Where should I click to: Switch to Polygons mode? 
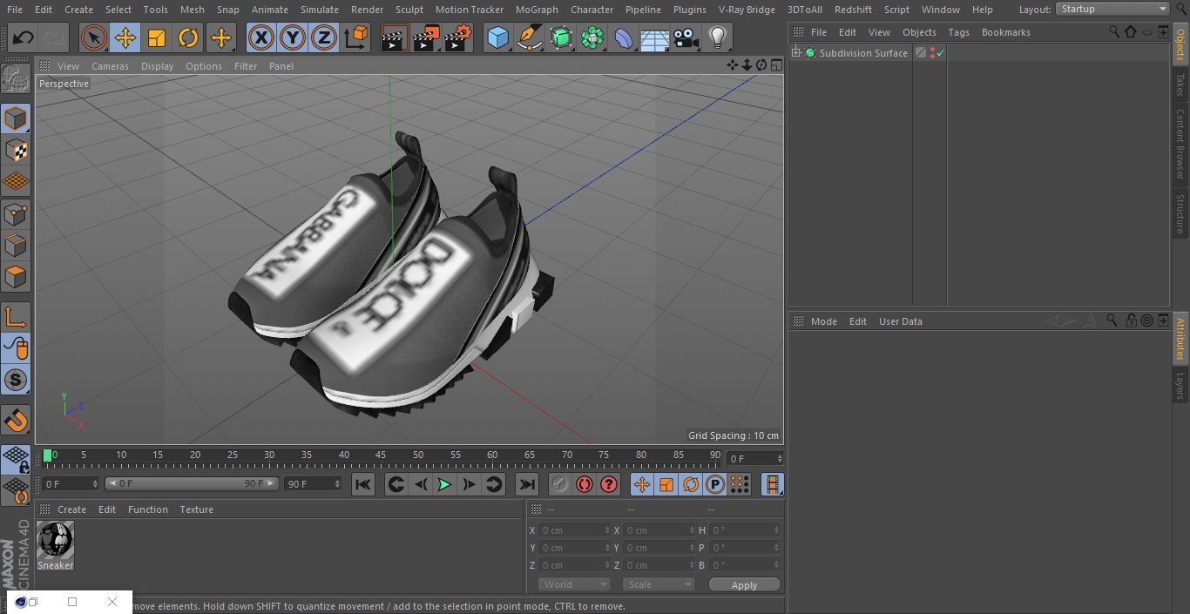pyautogui.click(x=16, y=277)
